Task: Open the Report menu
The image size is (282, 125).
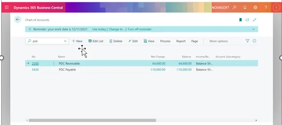Action: pyautogui.click(x=181, y=41)
